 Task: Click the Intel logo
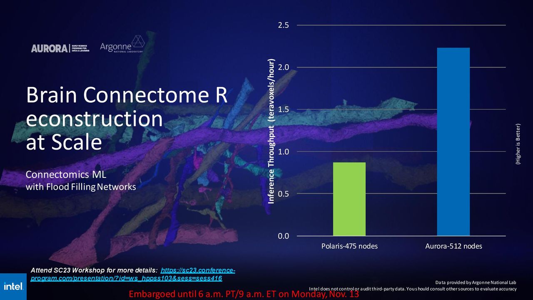14,286
